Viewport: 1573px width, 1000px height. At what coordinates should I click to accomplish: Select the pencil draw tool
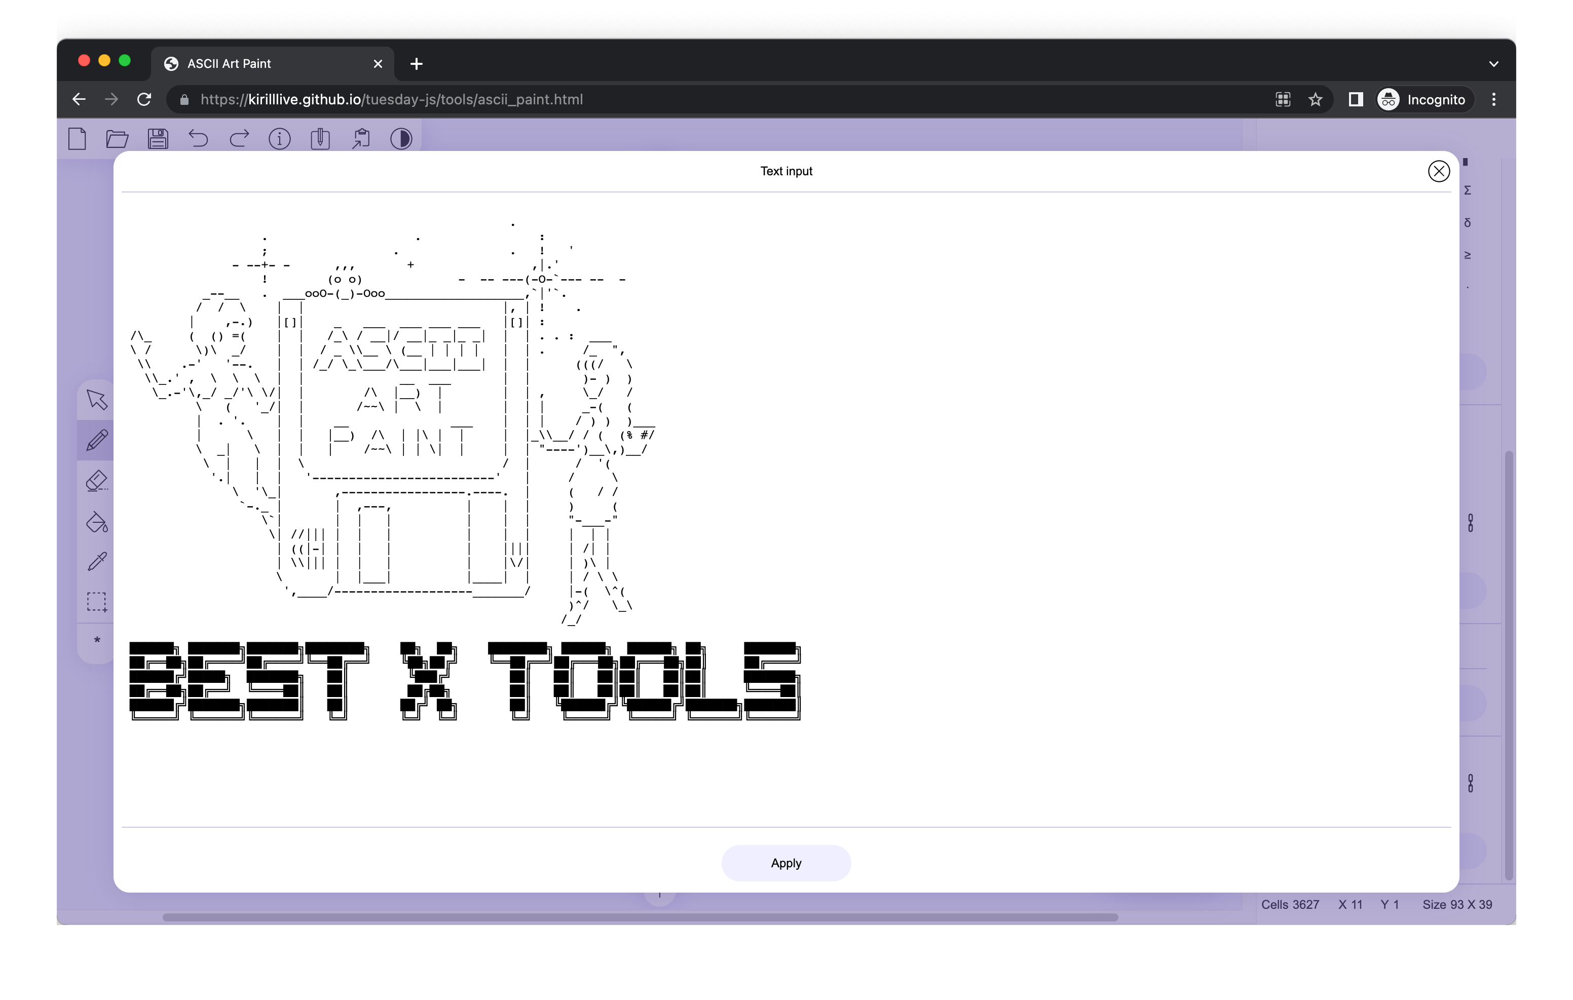tap(97, 440)
